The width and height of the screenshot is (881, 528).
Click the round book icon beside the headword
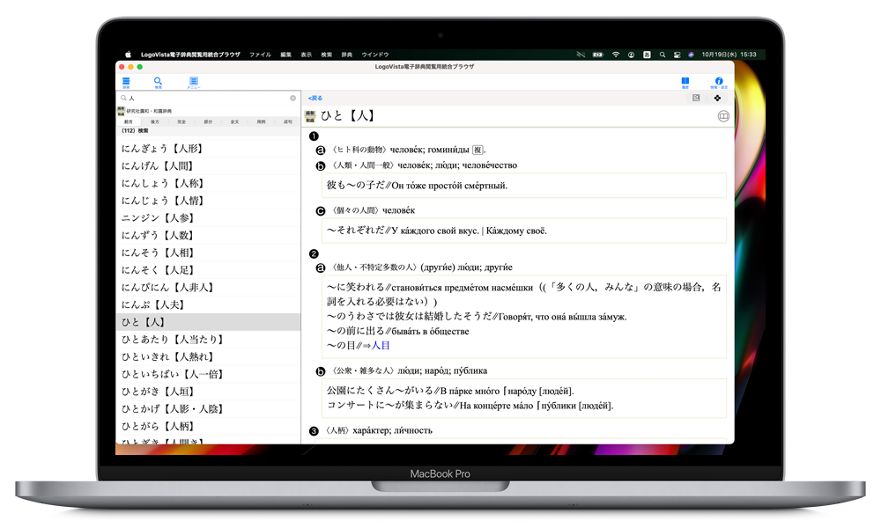click(723, 115)
